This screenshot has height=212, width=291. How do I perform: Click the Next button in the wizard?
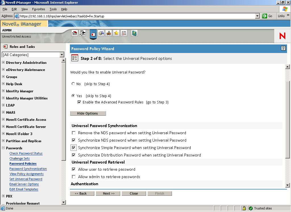(x=108, y=193)
